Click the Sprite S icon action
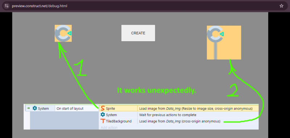The image size is (290, 138). click(103, 108)
